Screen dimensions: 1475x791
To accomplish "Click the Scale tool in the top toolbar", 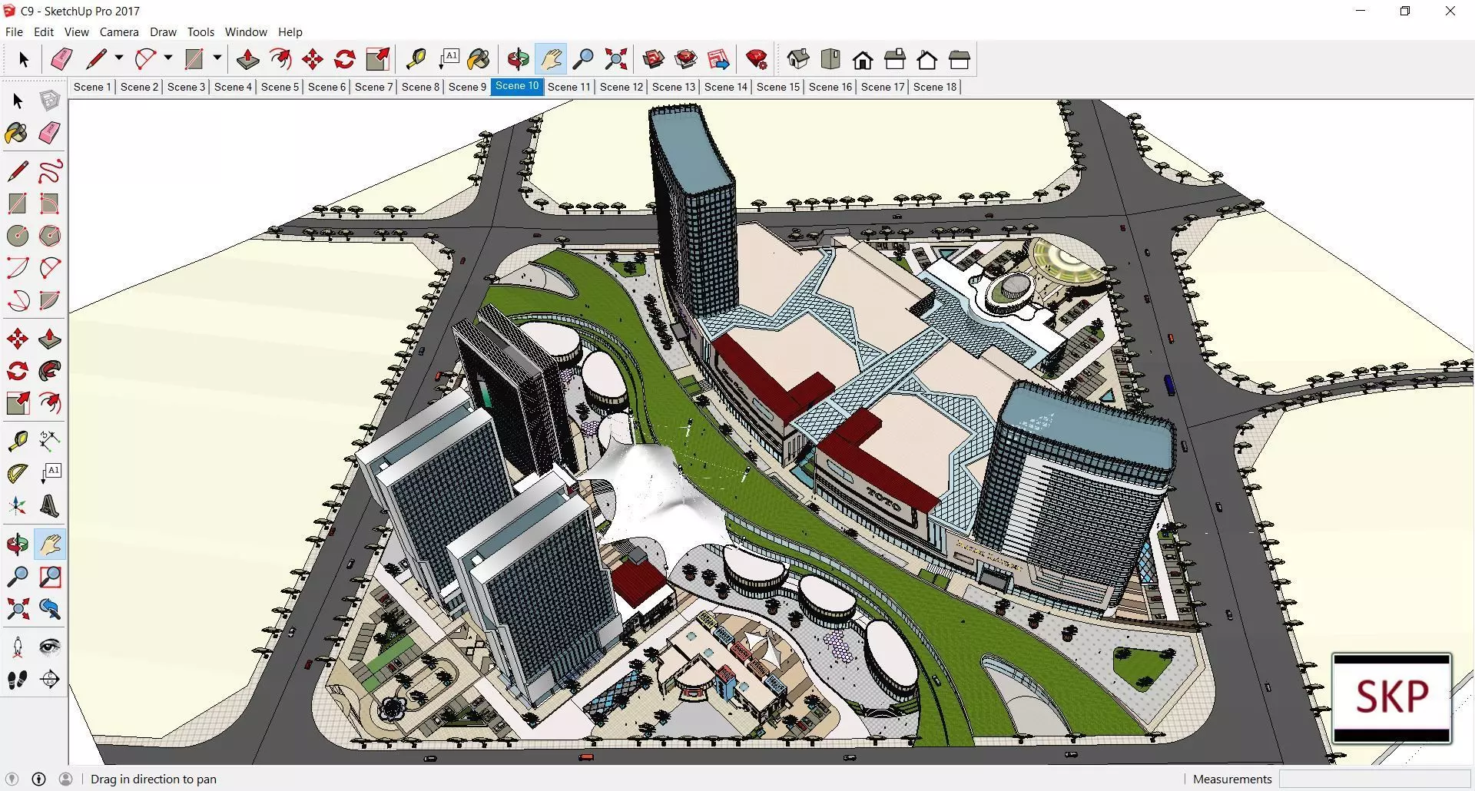I will coord(378,59).
